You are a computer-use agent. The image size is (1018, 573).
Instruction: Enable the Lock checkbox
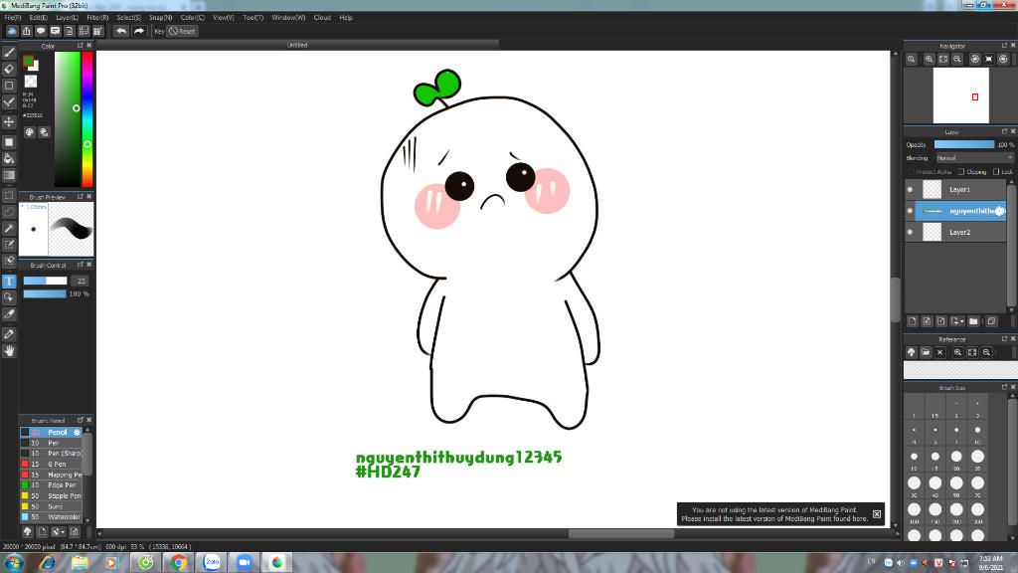(x=996, y=171)
